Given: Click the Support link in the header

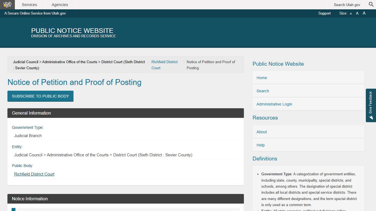Looking at the screenshot, I should pyautogui.click(x=324, y=13).
